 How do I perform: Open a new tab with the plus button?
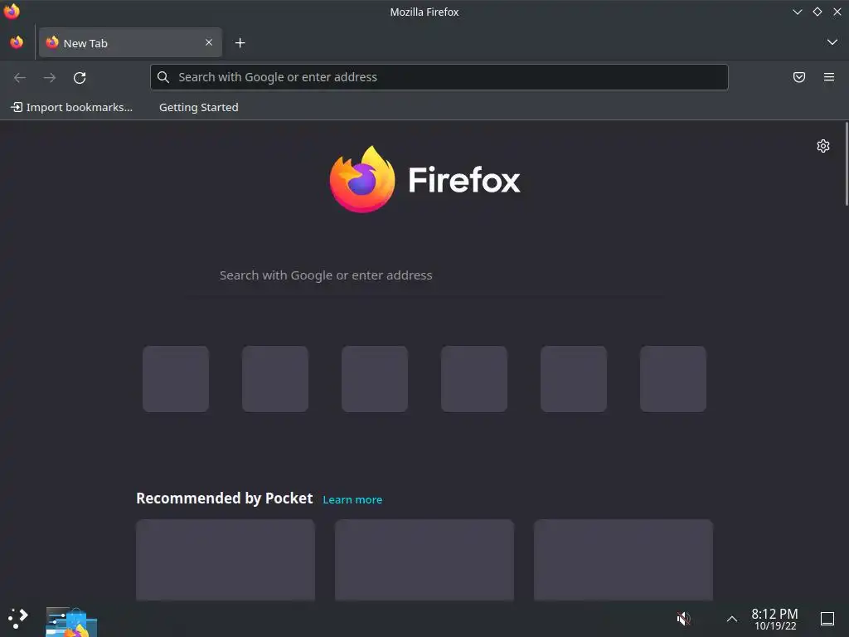click(240, 43)
